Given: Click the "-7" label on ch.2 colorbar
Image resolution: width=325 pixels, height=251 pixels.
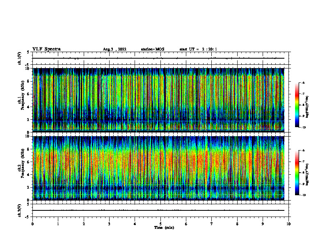Looking at the screenshot, I should pos(303,162).
